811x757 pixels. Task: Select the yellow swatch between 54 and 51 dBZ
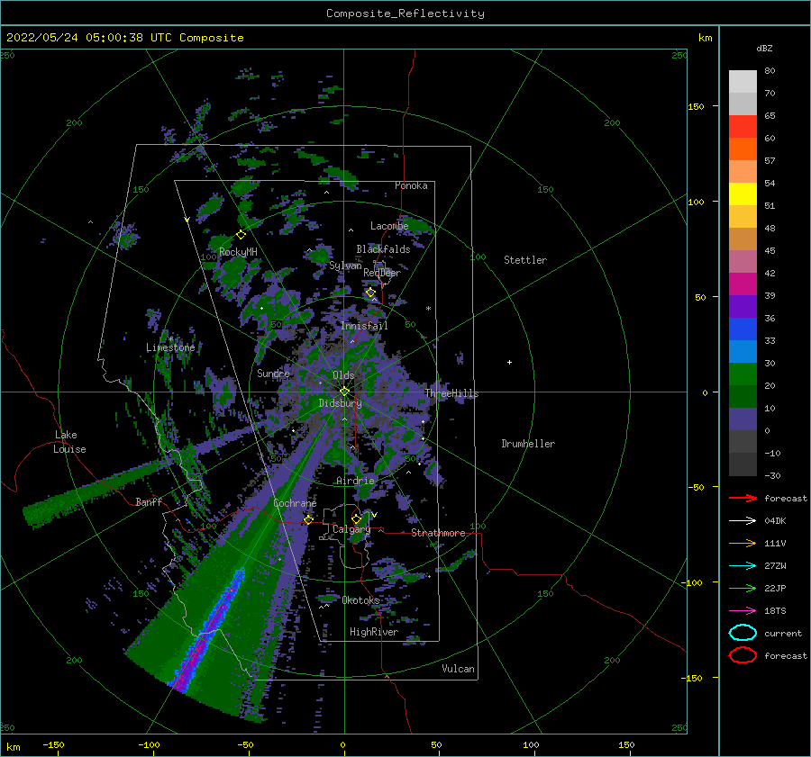point(743,194)
